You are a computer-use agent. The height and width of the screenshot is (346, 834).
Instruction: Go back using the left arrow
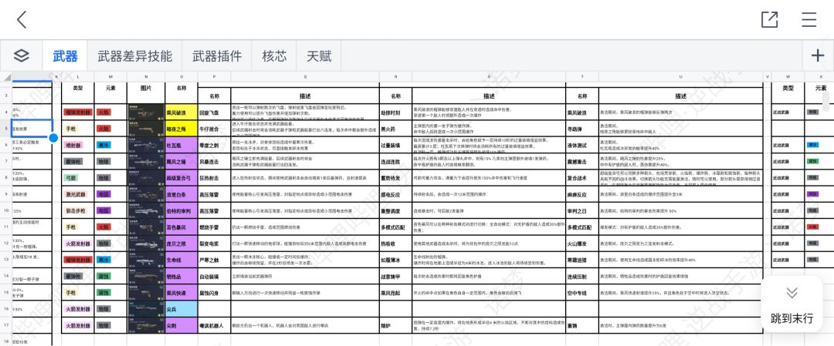(x=22, y=19)
